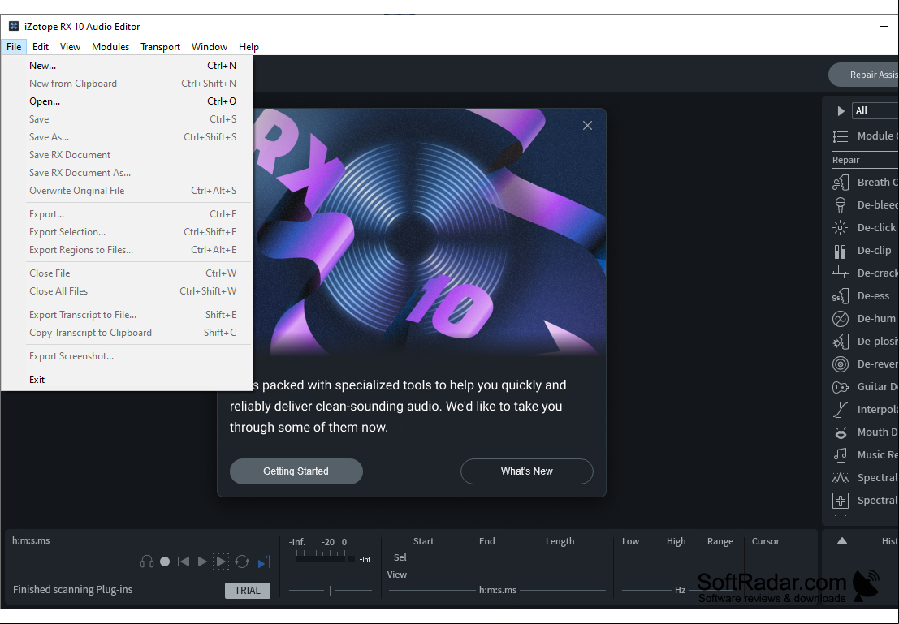Screen dimensions: 899x624
Task: Close the open File menu
Action: pyautogui.click(x=14, y=47)
